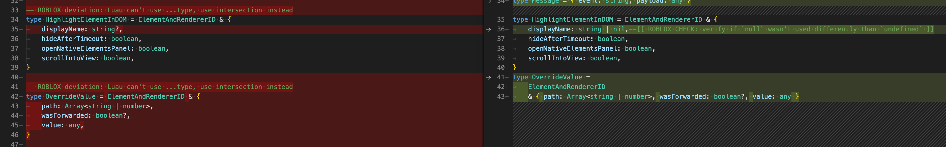Click the closing brace on left-pane line 46
This screenshot has height=147, width=946.
[28, 135]
